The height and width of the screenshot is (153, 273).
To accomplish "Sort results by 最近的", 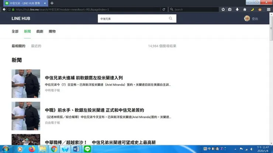I will click(36, 46).
